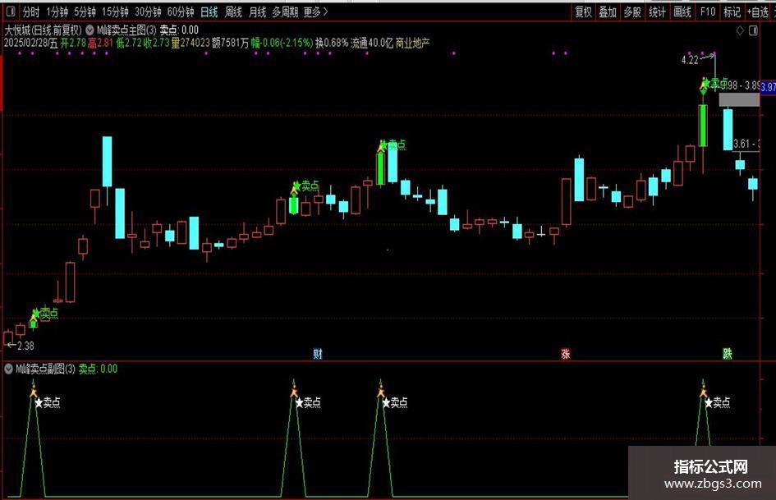Click first 卖点 star in sub-chart
The height and width of the screenshot is (500, 776).
click(x=39, y=403)
